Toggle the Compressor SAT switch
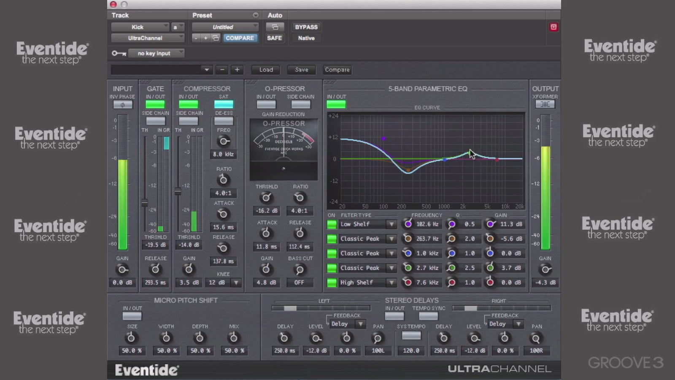Screen dimensions: 675x380 pyautogui.click(x=224, y=104)
